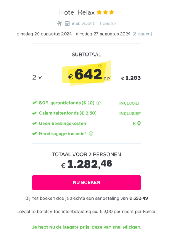Click checkmark next to Handbagage inclusief
Viewport: 174px width, 238px height.
(34, 134)
